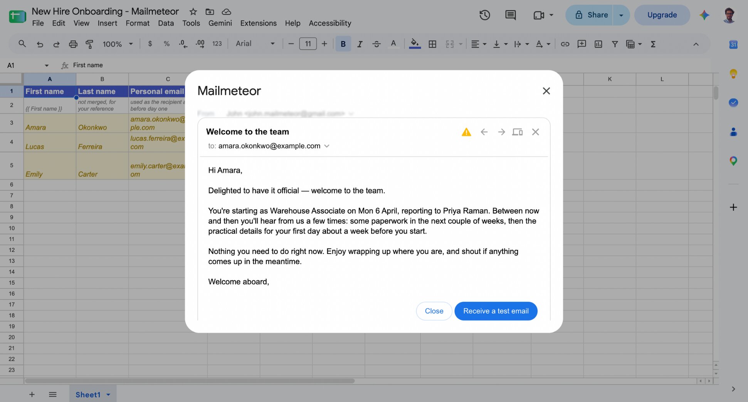The width and height of the screenshot is (748, 402).
Task: Activate the paint format tool
Action: pos(89,44)
